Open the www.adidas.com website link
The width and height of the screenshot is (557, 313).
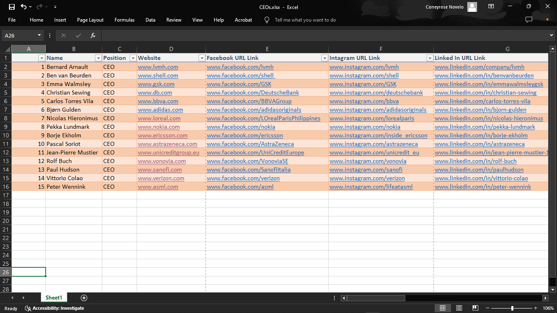point(160,110)
